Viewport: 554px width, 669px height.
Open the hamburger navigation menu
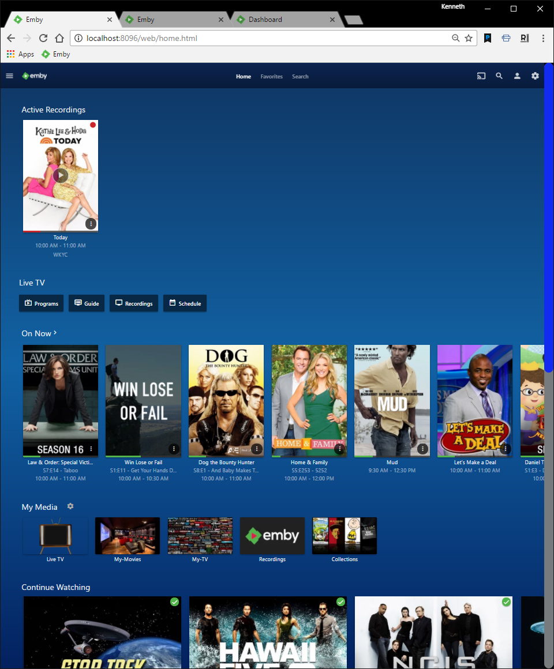point(9,76)
